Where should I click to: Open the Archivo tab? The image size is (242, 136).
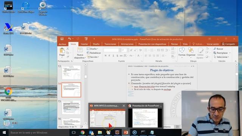(x=62, y=44)
